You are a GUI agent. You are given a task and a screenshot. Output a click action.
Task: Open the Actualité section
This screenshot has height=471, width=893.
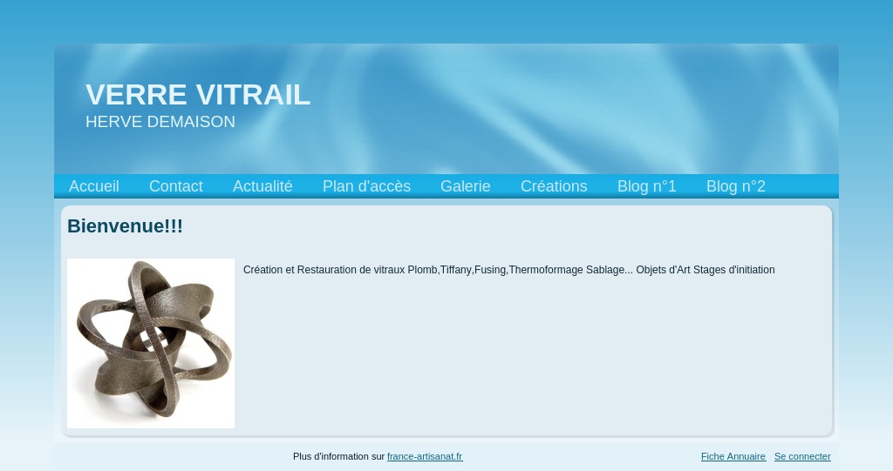point(262,186)
